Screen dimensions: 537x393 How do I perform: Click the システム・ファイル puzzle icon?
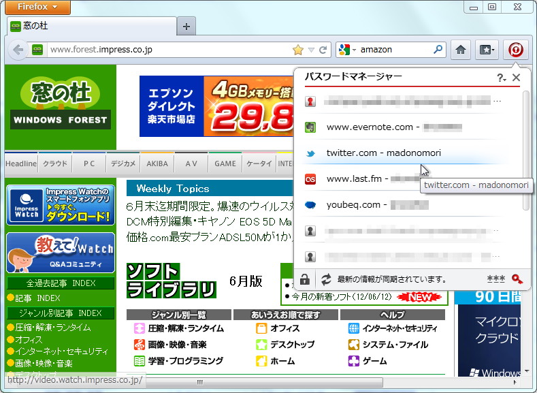[354, 345]
